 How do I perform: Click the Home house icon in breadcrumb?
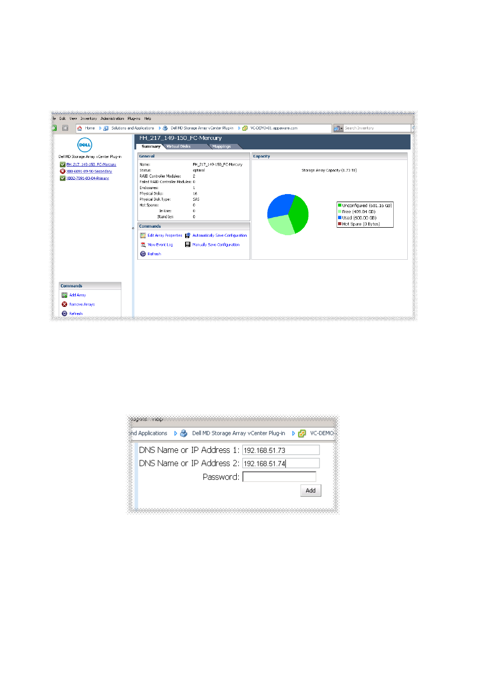79,128
